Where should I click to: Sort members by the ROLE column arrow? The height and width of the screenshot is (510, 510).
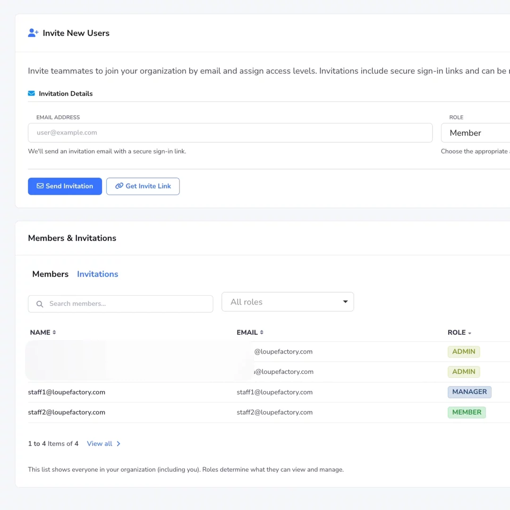point(469,333)
